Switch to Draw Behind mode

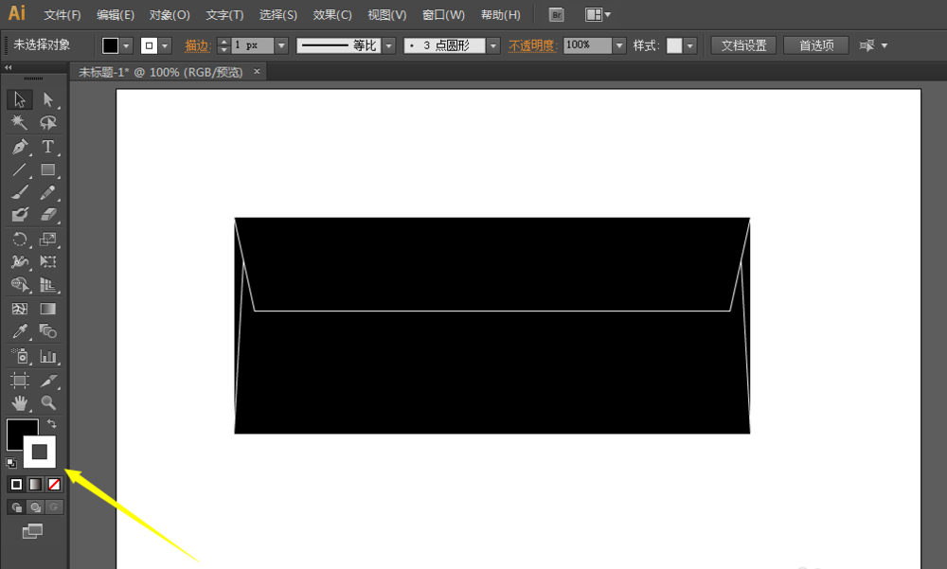click(36, 507)
